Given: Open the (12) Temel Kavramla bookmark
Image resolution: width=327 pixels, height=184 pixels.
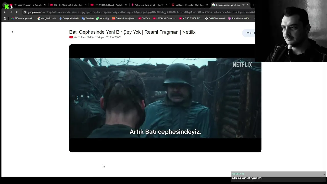Looking at the screenshot, I should pos(165,18).
